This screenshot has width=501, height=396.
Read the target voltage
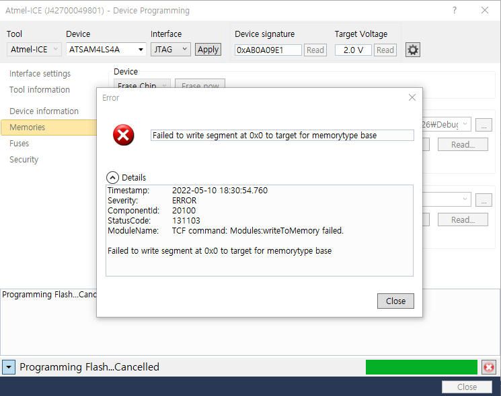coord(385,50)
